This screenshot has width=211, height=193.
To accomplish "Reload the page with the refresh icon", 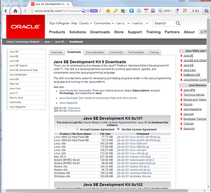I will click(100, 11).
